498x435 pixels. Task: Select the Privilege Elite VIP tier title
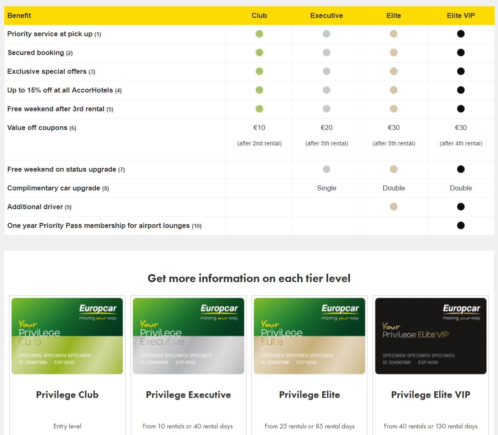pyautogui.click(x=431, y=395)
